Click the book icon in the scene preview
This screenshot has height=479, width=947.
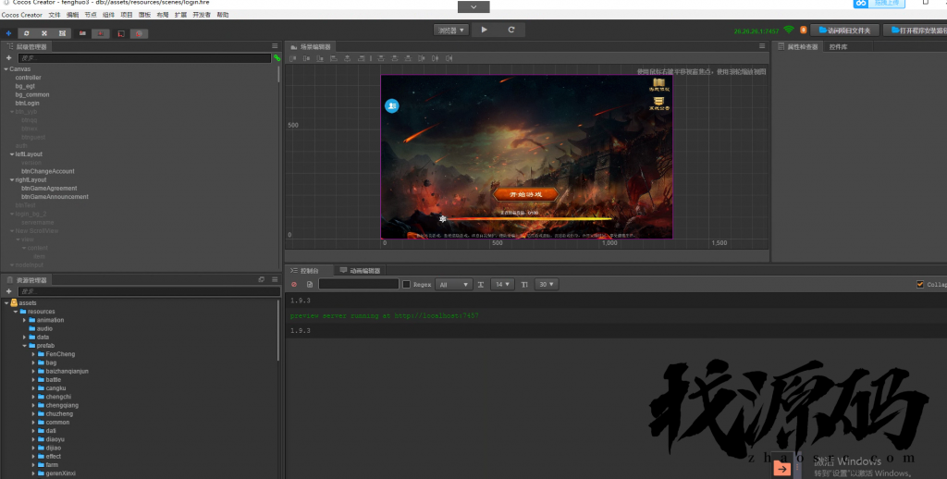[658, 82]
